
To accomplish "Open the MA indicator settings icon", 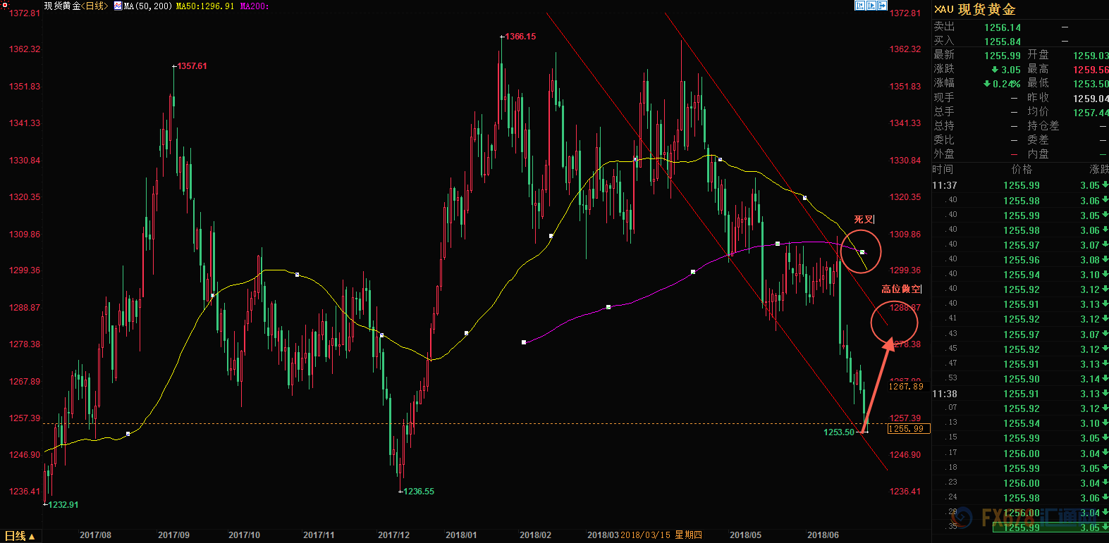I will (x=118, y=6).
